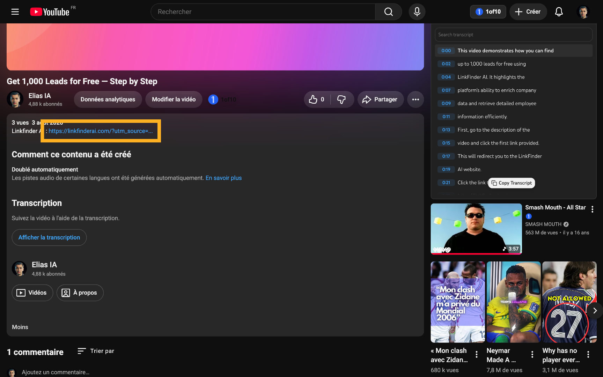Screen dimensions: 603x377
Task: Open the notifications bell
Action: coord(559,12)
